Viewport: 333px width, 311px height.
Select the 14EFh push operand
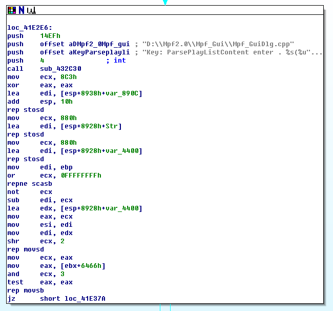point(50,36)
